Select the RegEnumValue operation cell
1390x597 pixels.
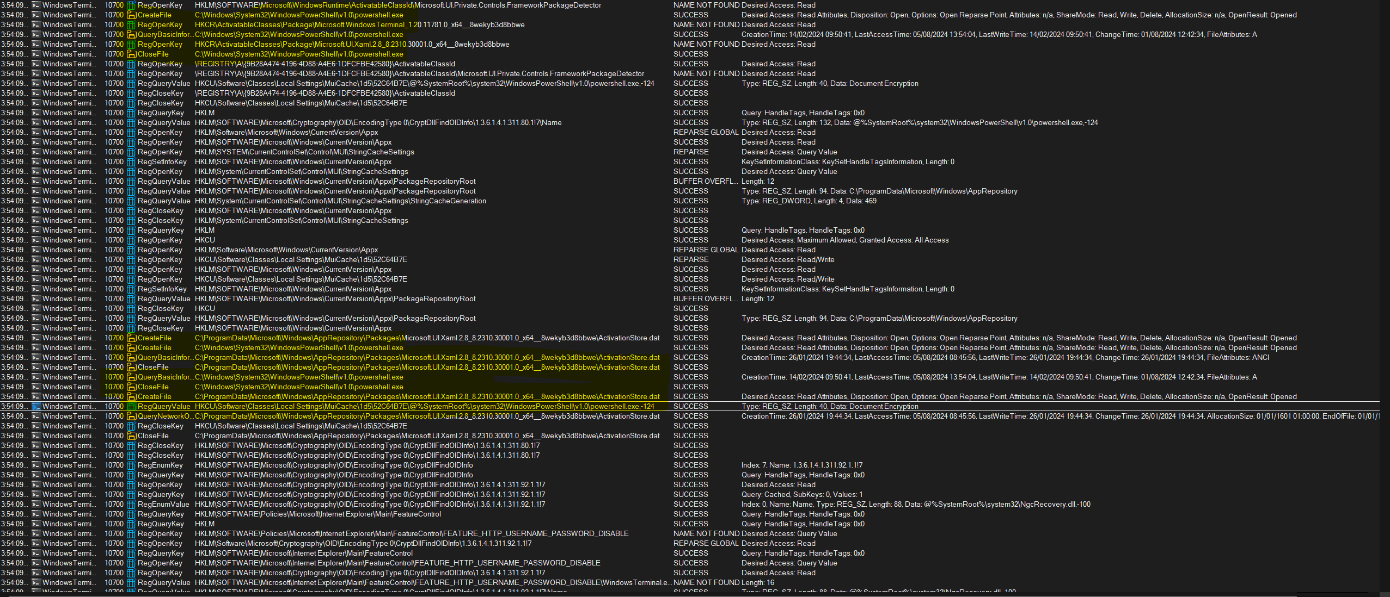click(163, 504)
